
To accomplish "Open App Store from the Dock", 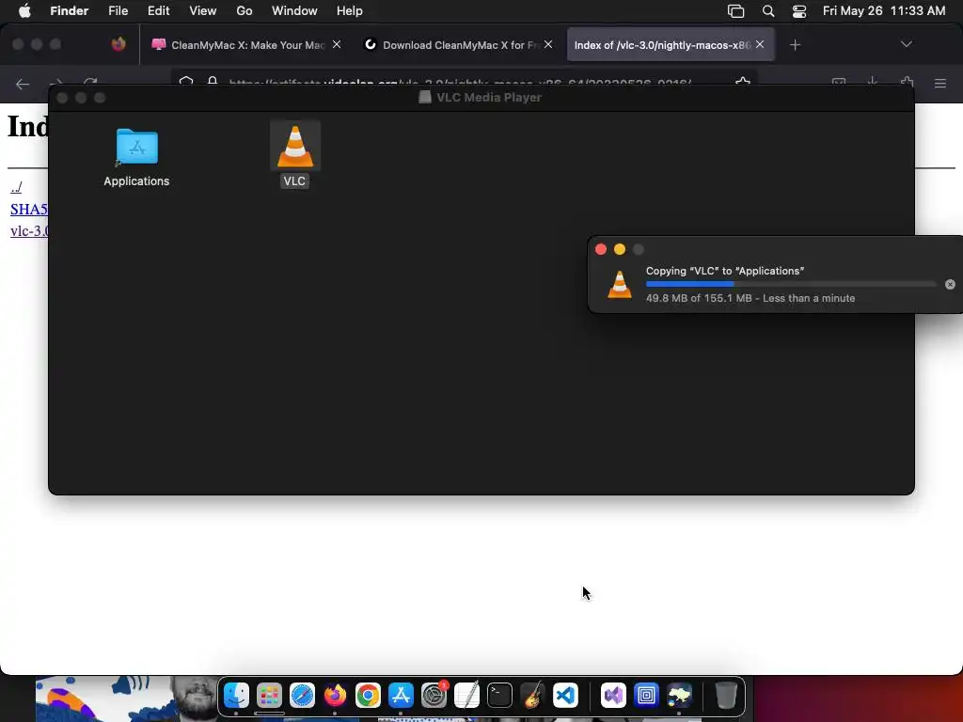I will point(401,696).
